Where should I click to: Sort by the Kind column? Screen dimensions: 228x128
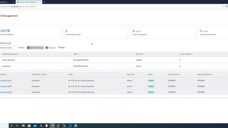coord(76,54)
